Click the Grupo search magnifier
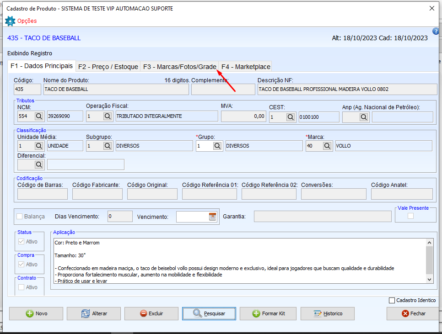 [217, 146]
